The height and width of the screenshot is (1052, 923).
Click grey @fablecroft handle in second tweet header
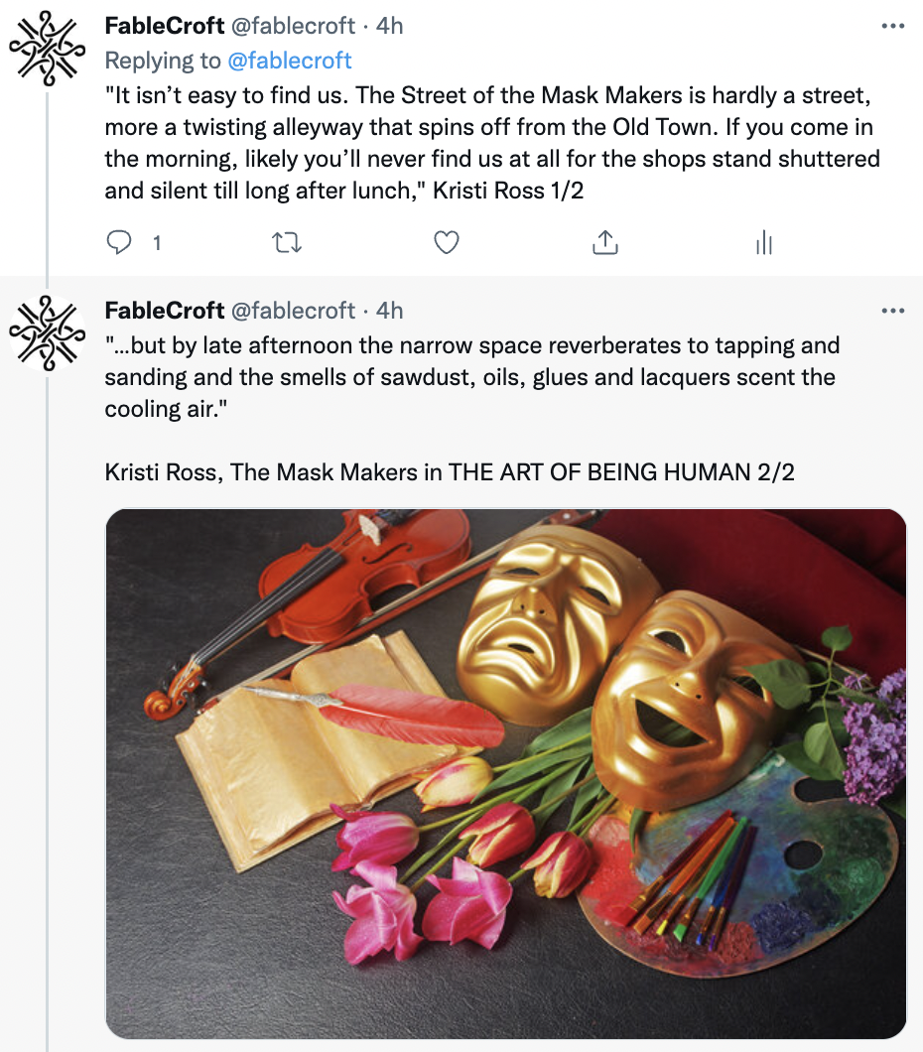[x=293, y=311]
